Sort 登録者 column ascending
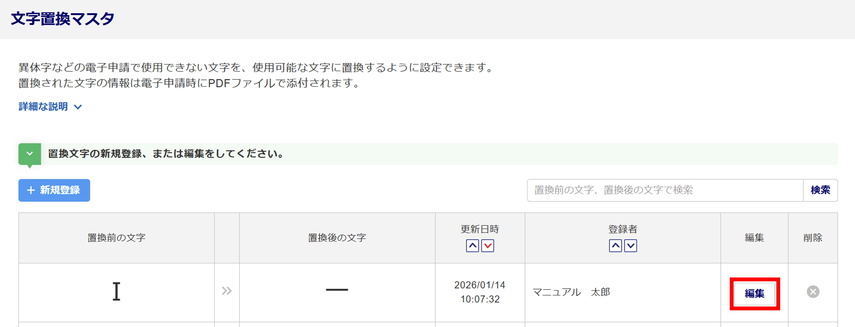The width and height of the screenshot is (855, 327). tap(615, 246)
